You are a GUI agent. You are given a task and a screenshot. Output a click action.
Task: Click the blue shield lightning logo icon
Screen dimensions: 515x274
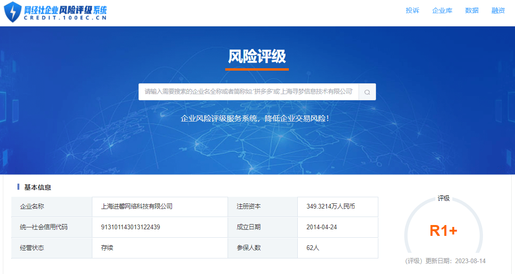click(x=13, y=13)
